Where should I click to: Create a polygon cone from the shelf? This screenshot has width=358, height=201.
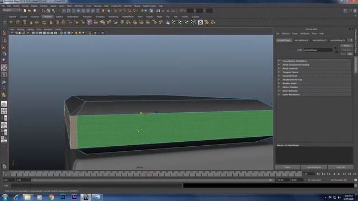tap(31, 22)
